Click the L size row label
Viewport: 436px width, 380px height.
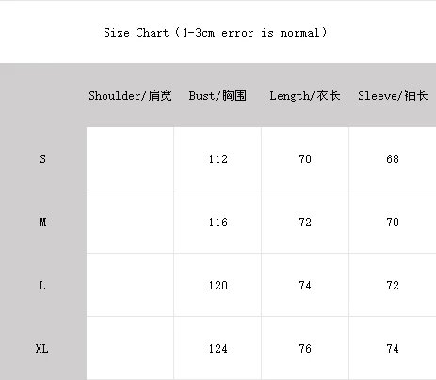coord(42,286)
